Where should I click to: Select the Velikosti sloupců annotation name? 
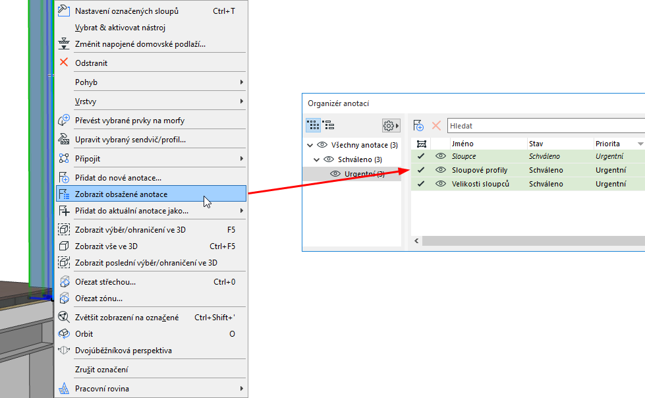point(480,184)
